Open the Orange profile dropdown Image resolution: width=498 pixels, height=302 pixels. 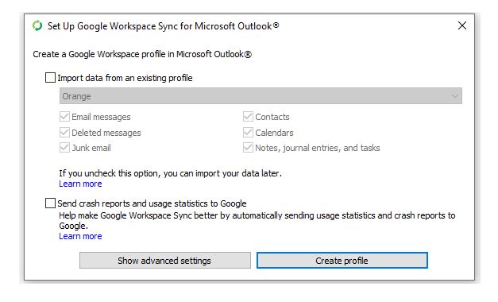pos(261,96)
